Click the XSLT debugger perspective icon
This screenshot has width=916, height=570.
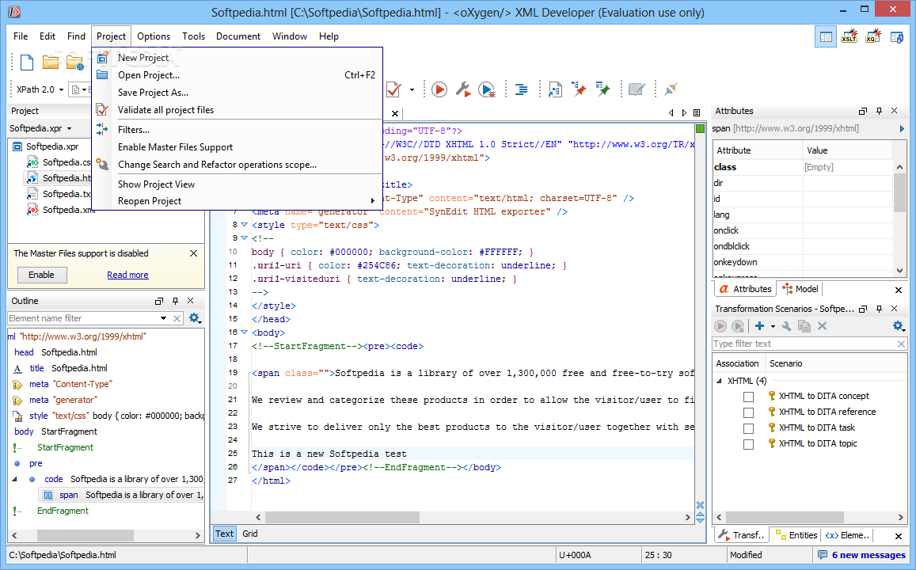click(x=849, y=36)
